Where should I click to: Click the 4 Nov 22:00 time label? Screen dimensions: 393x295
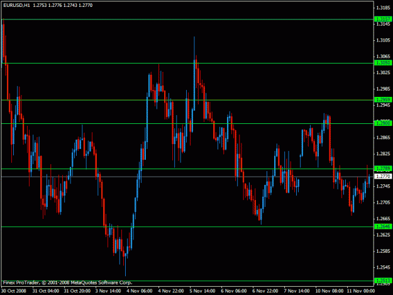[x=171, y=291]
